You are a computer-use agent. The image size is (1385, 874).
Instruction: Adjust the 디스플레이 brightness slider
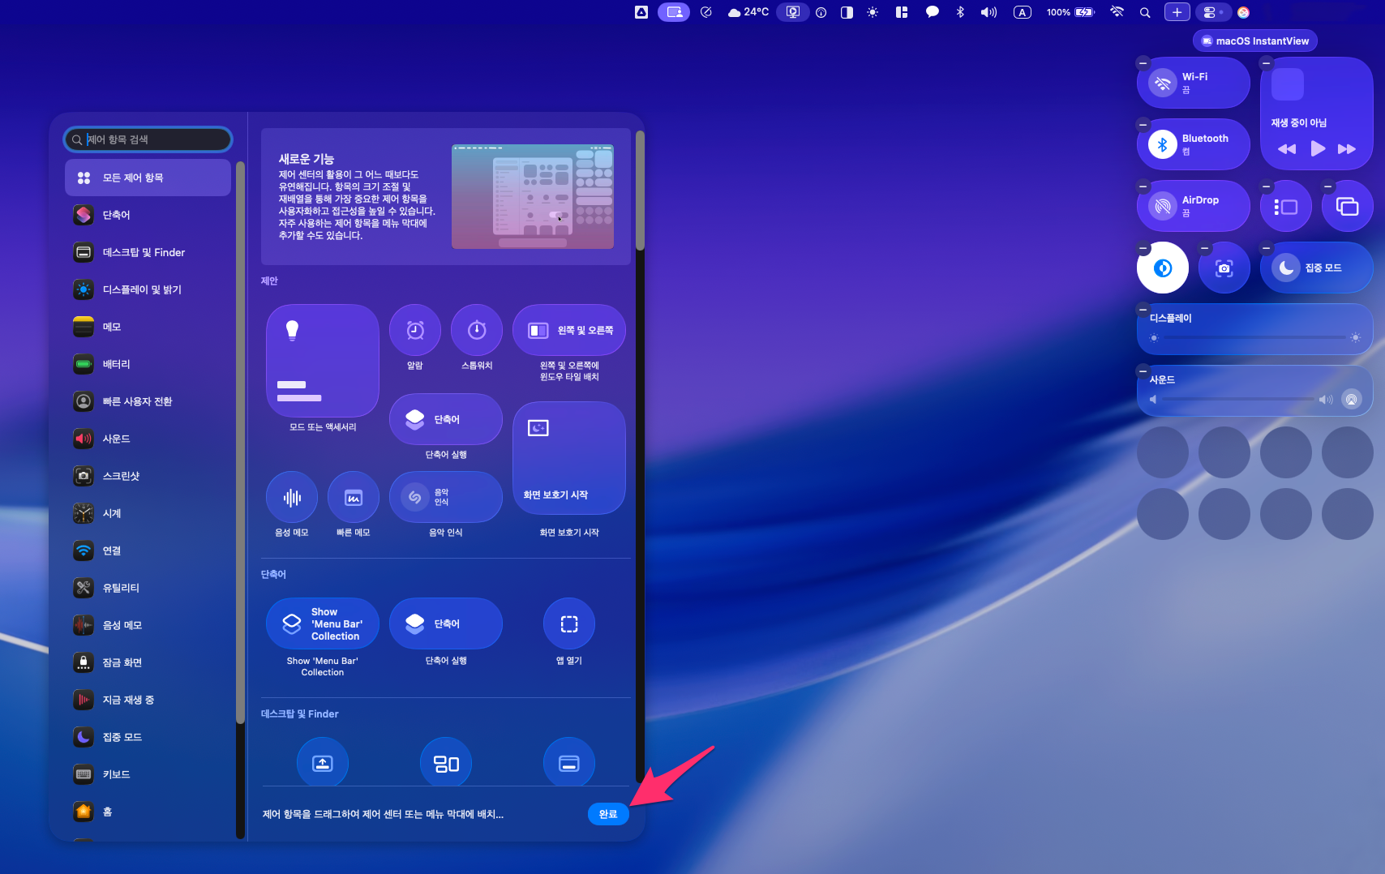(x=1254, y=337)
